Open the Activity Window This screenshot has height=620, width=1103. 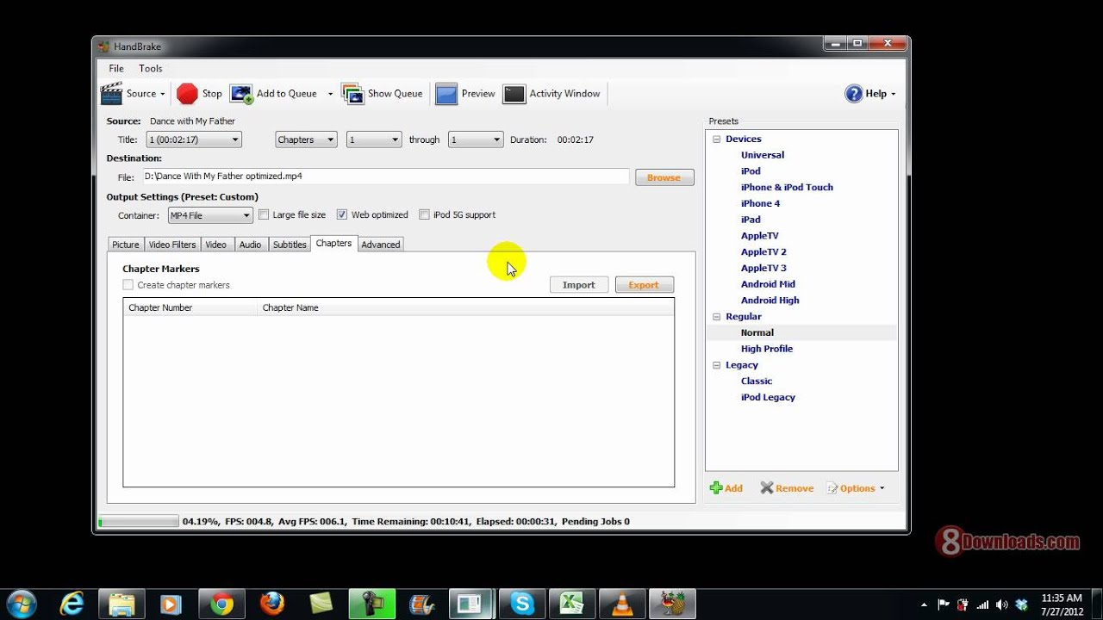(x=551, y=94)
